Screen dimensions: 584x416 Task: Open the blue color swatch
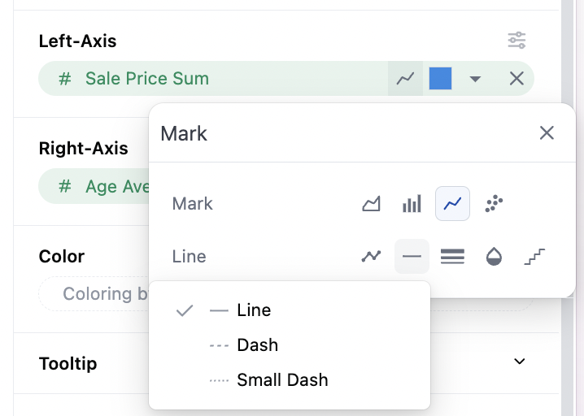pos(440,79)
